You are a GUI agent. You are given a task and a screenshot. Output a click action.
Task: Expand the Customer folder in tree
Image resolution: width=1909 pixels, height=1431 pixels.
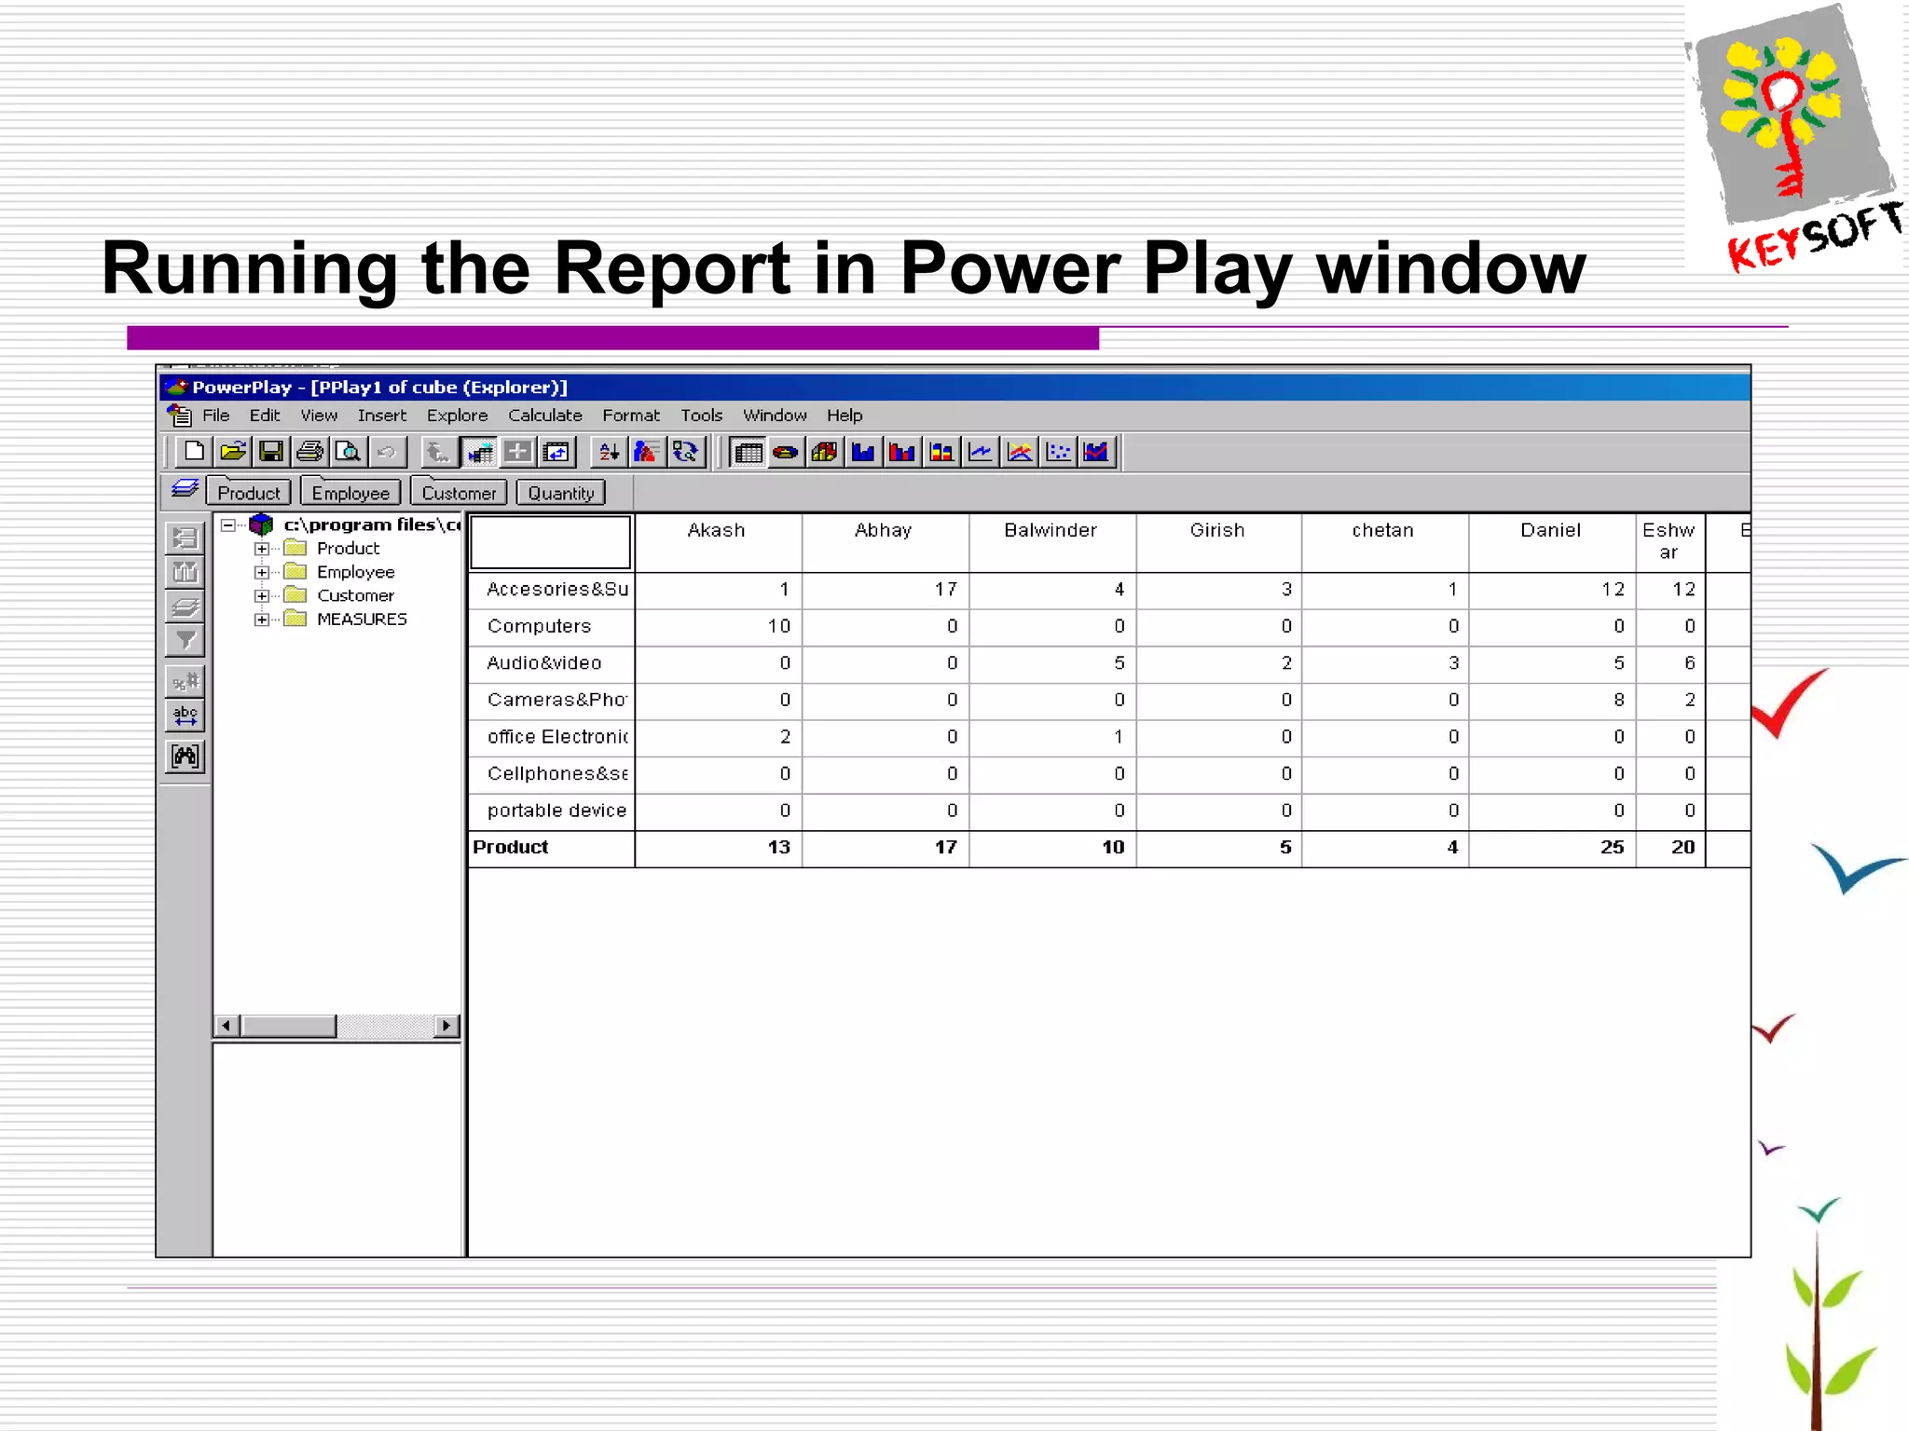point(262,595)
